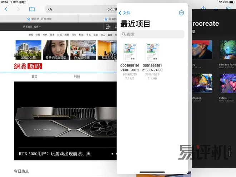Viewport: 236px width, 177px height.
Task: Click the 2019/12/29 file date
Action: (130, 74)
